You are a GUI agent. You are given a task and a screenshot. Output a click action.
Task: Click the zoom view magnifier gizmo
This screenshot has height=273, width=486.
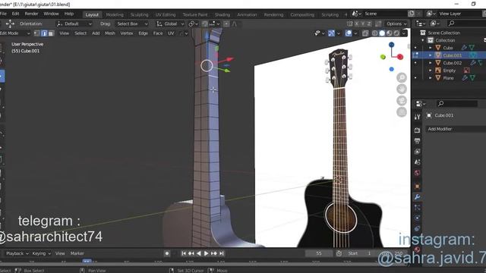pos(402,77)
